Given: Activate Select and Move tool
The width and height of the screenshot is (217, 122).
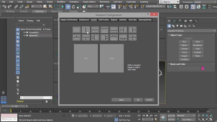Looking at the screenshot, I should pyautogui.click(x=68, y=7).
